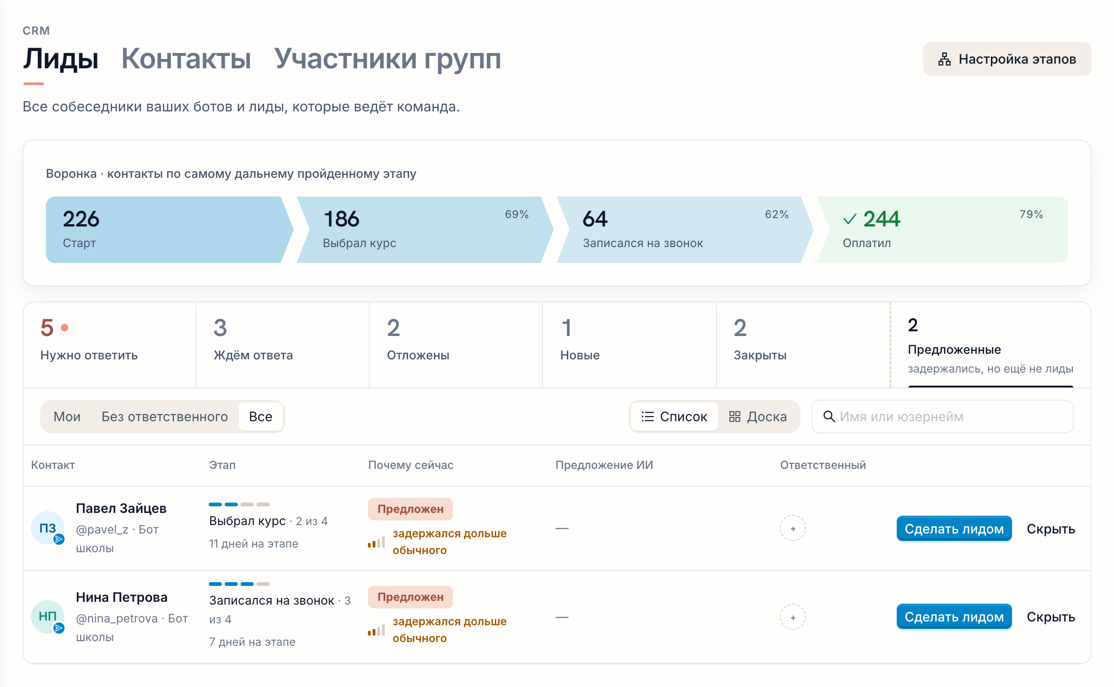The height and width of the screenshot is (687, 1114).
Task: Click Предложен badge in Павел Зайцев row
Action: pyautogui.click(x=410, y=509)
